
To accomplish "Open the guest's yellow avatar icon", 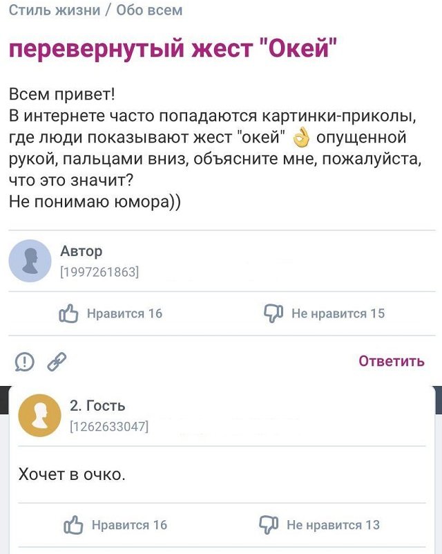I will tap(40, 414).
